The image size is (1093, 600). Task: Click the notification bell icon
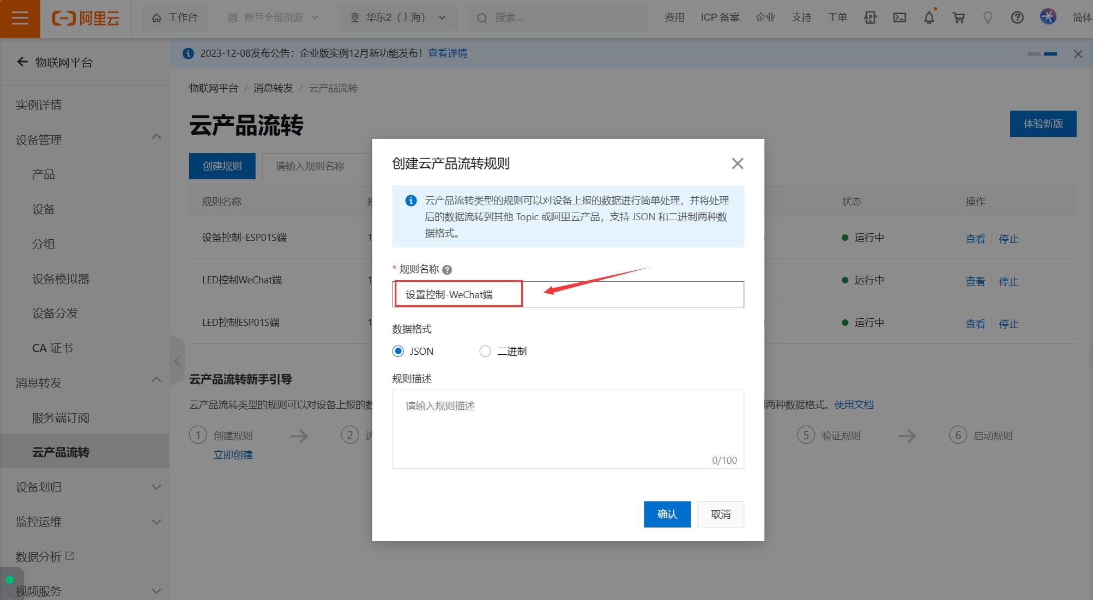coord(929,17)
